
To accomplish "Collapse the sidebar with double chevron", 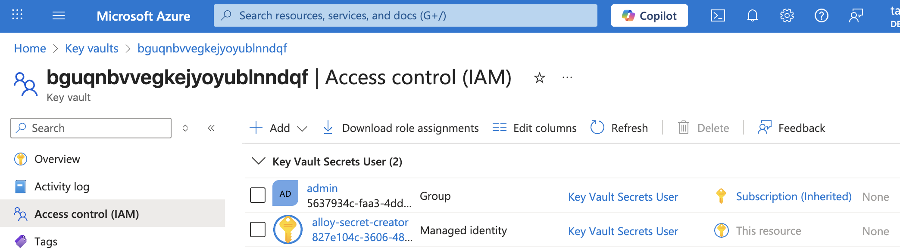I will click(x=211, y=128).
